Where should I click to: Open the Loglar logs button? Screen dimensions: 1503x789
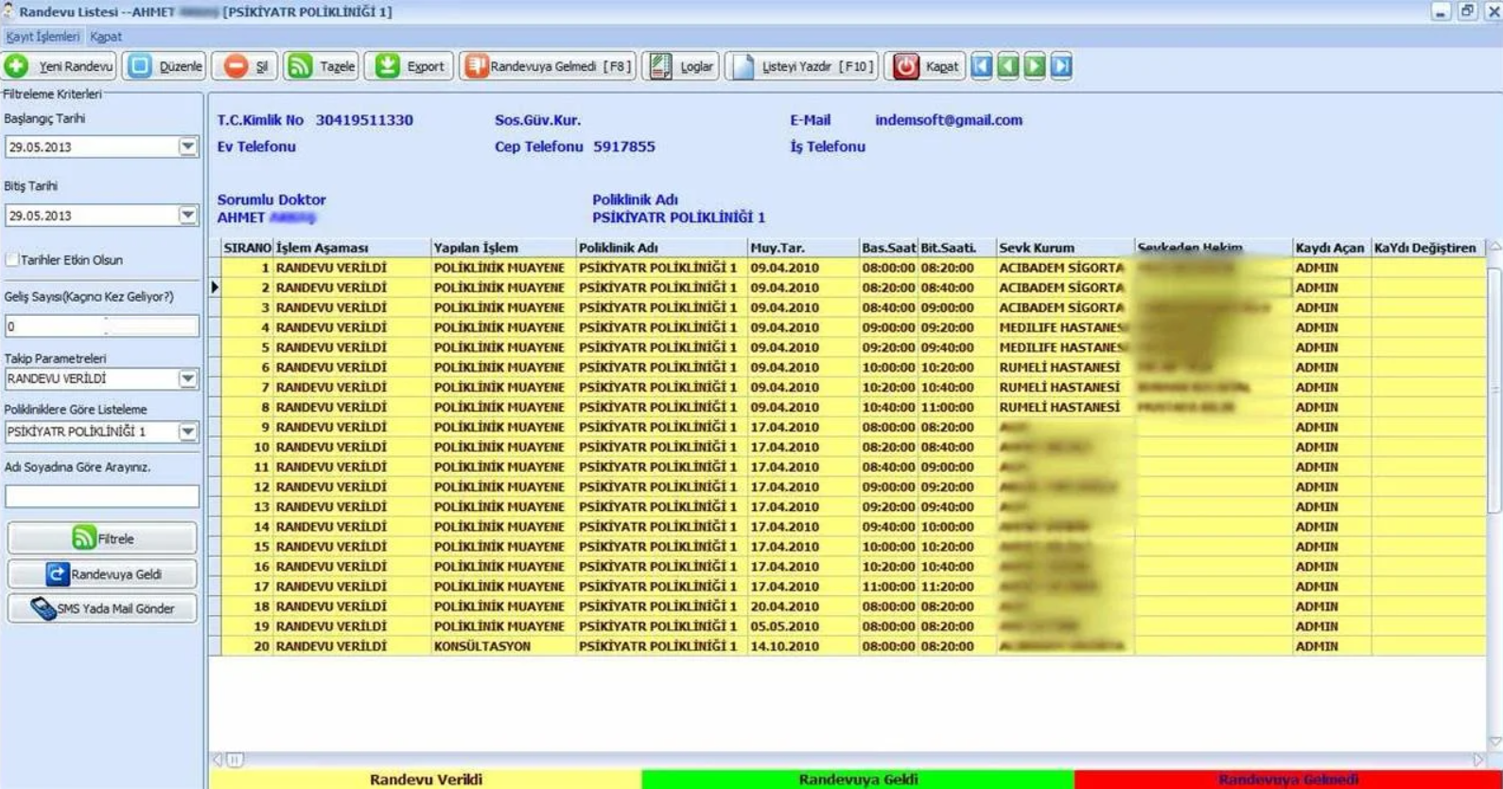point(680,66)
